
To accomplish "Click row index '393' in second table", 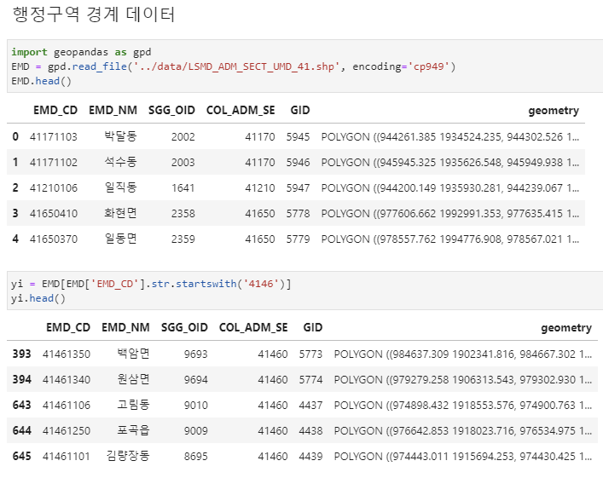I will point(21,354).
